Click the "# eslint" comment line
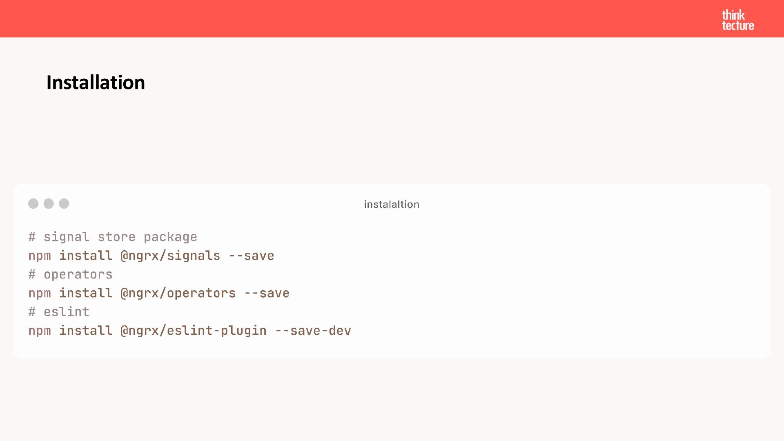The width and height of the screenshot is (784, 441). [59, 312]
